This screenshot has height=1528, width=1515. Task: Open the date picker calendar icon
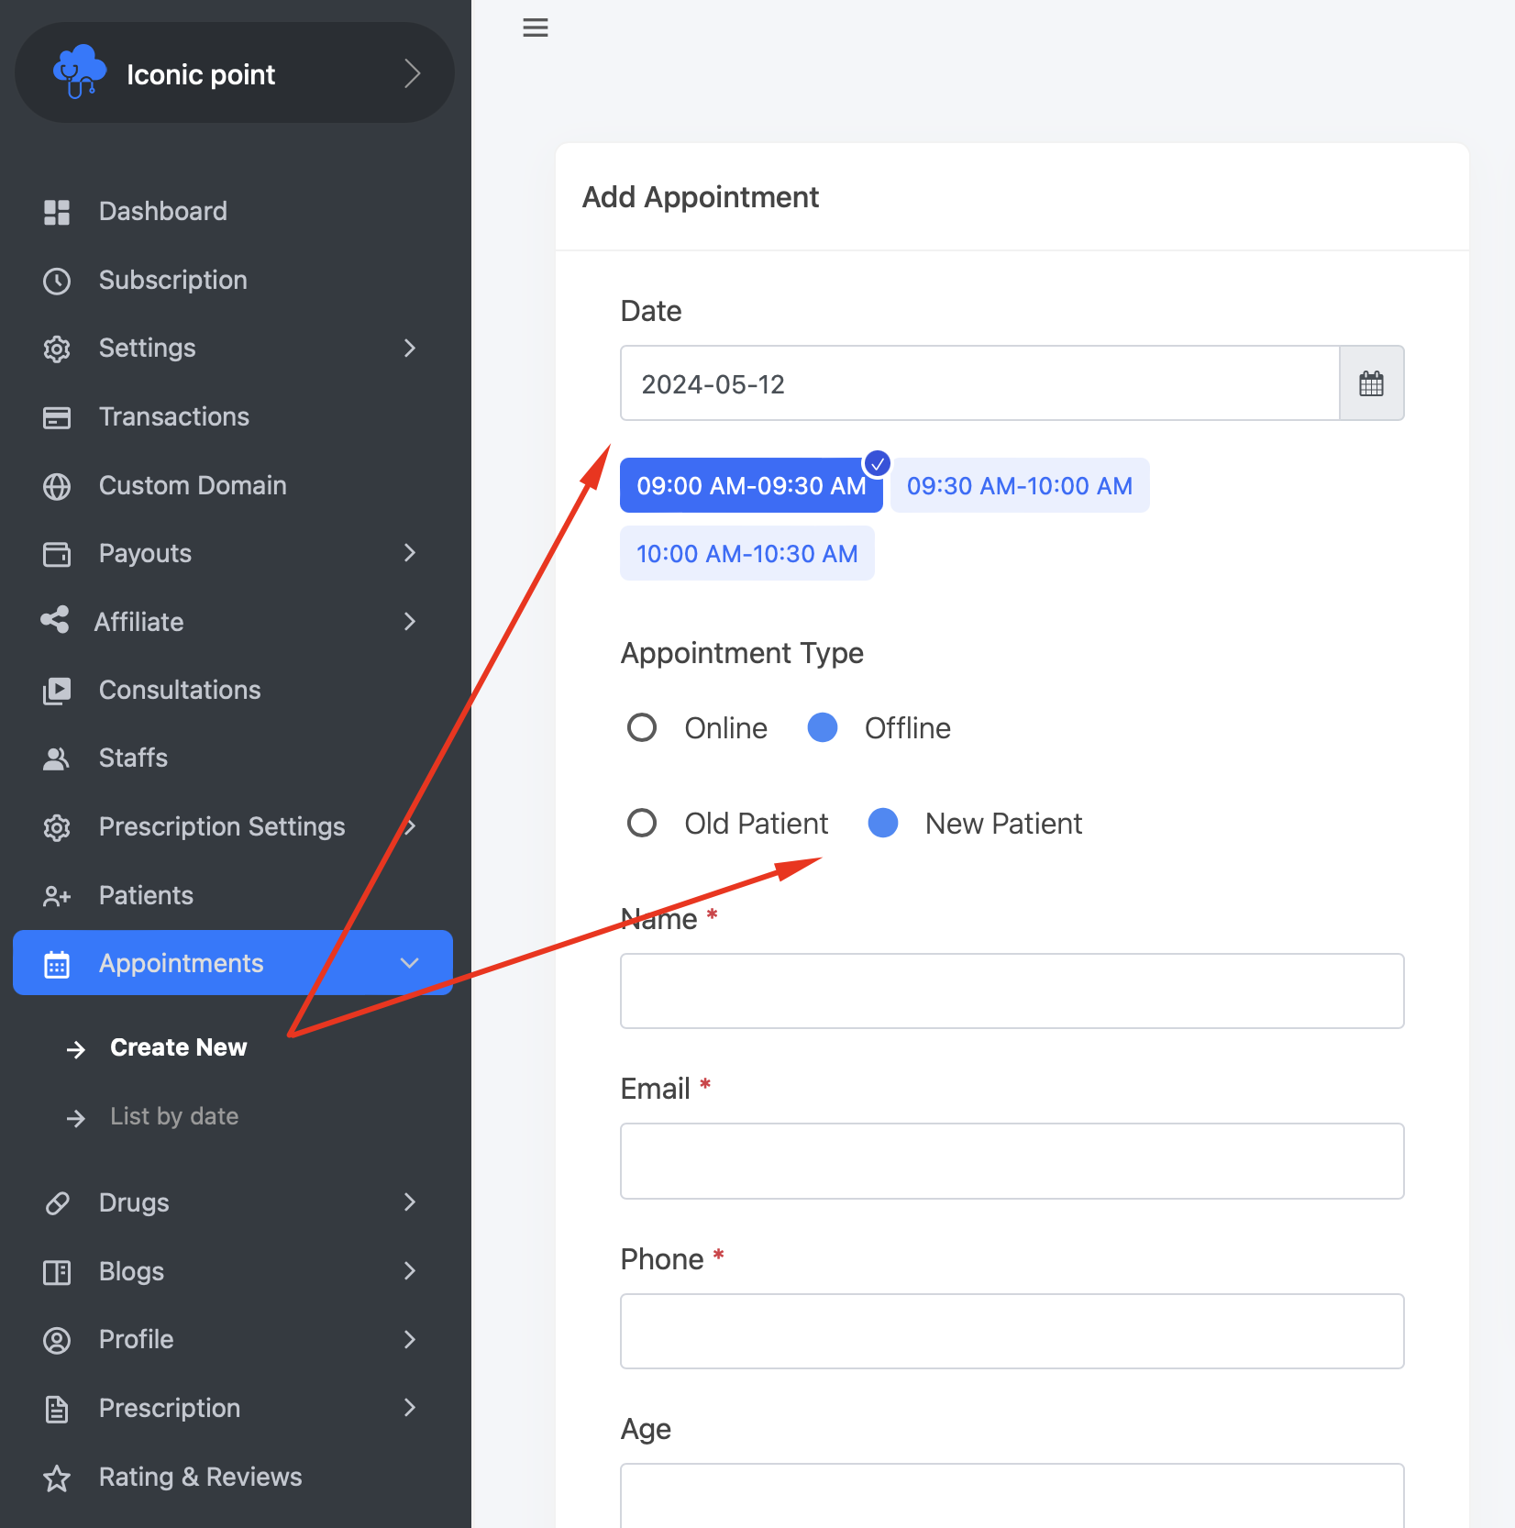pos(1371,383)
